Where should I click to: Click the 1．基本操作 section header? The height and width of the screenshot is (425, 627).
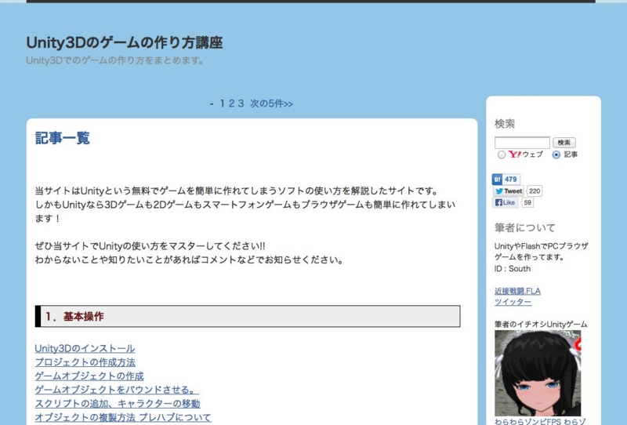248,316
